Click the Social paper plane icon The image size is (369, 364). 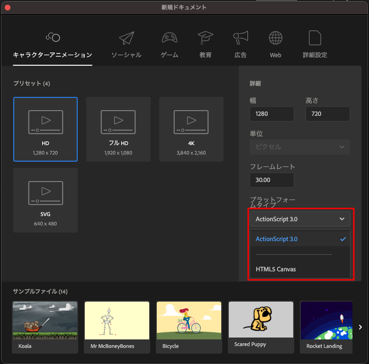pos(126,38)
